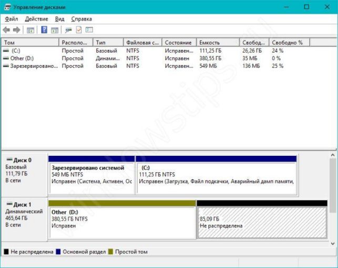The height and width of the screenshot is (268, 338).
Task: Click the drive icon for (C:) row
Action: 6,51
